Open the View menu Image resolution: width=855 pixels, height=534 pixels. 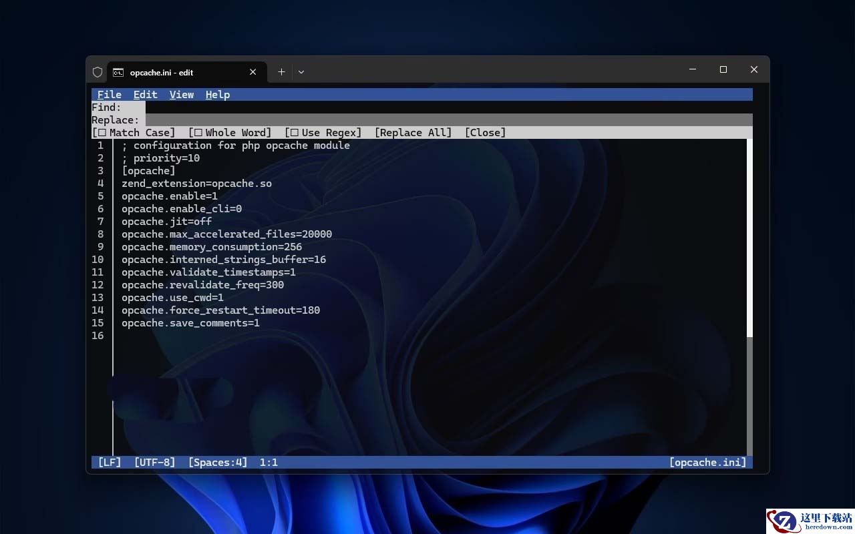click(x=181, y=95)
